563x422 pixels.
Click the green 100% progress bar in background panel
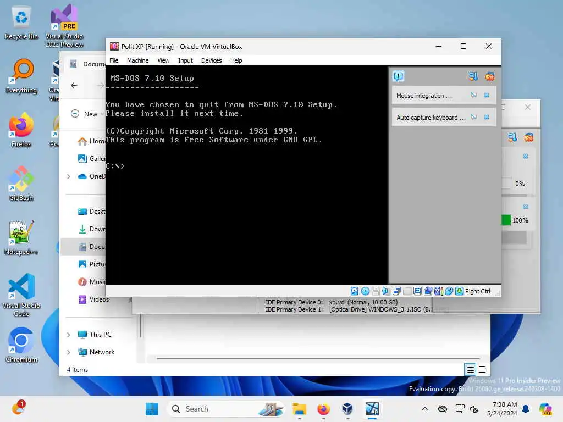[x=506, y=220]
